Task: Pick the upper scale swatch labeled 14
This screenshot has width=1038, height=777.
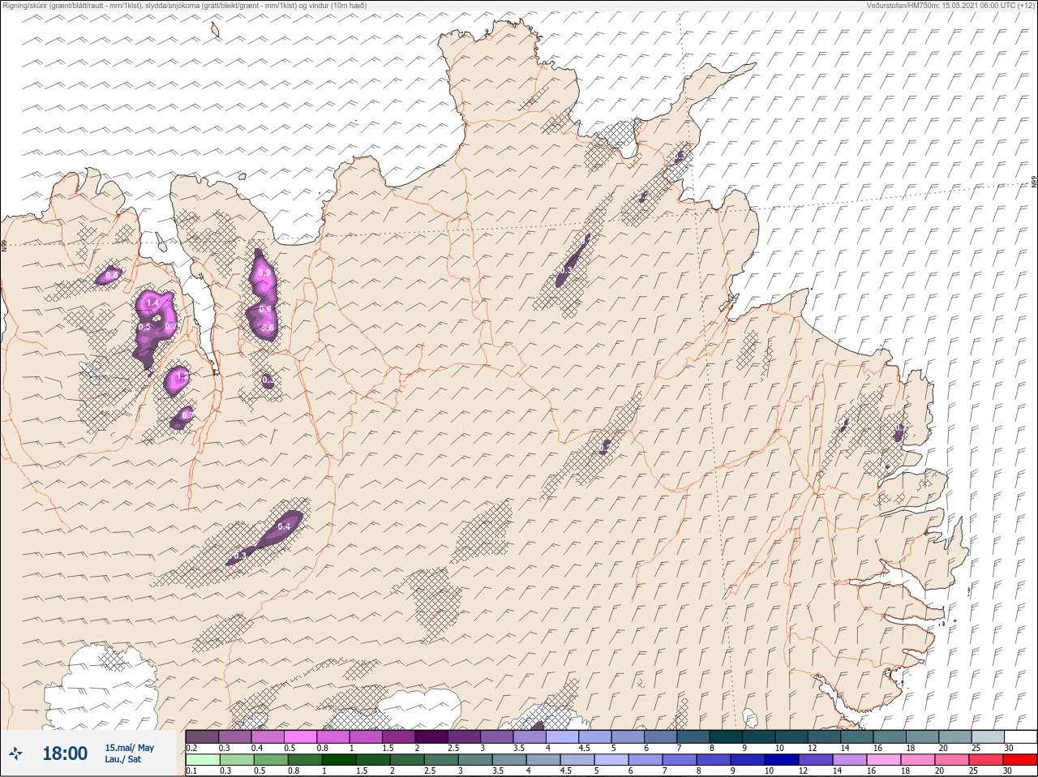Action: tap(857, 736)
